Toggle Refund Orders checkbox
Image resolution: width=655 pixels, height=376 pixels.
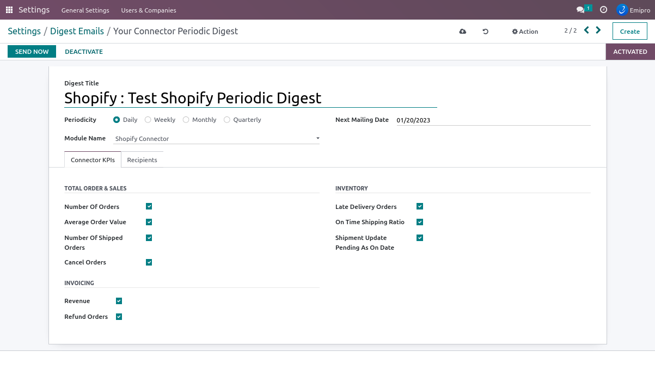click(119, 317)
